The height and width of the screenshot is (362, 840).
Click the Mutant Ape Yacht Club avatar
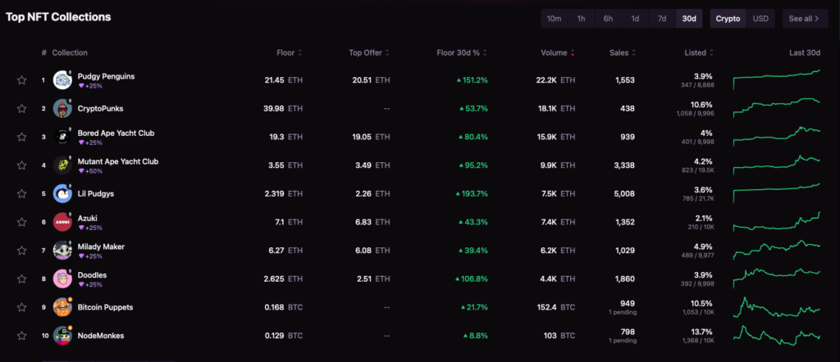click(x=62, y=165)
